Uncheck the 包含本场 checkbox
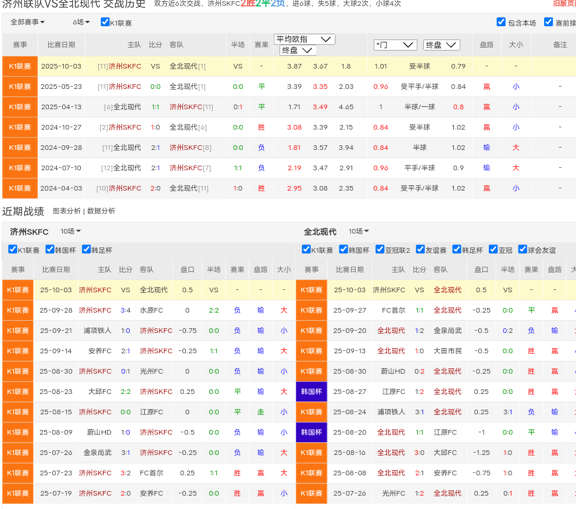The image size is (576, 509). (x=501, y=22)
